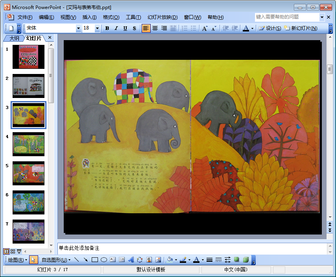336x277 pixels.
Task: Insert a 新幻灯片(N) new slide
Action: pyautogui.click(x=301, y=28)
